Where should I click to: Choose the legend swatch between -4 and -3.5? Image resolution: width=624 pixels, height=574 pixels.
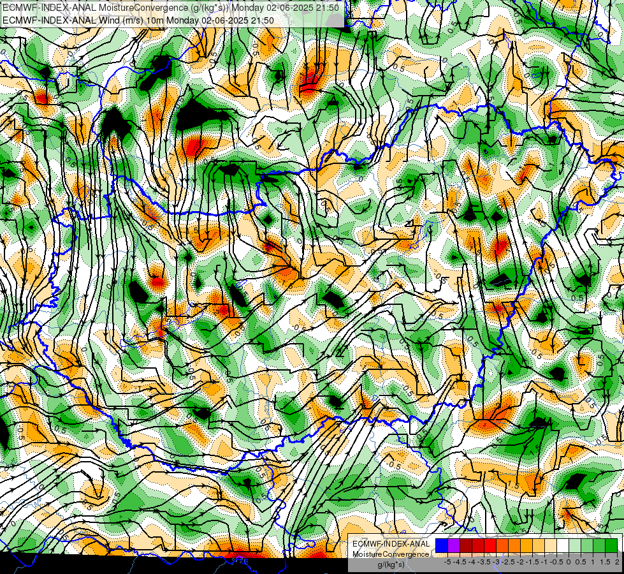click(x=478, y=546)
